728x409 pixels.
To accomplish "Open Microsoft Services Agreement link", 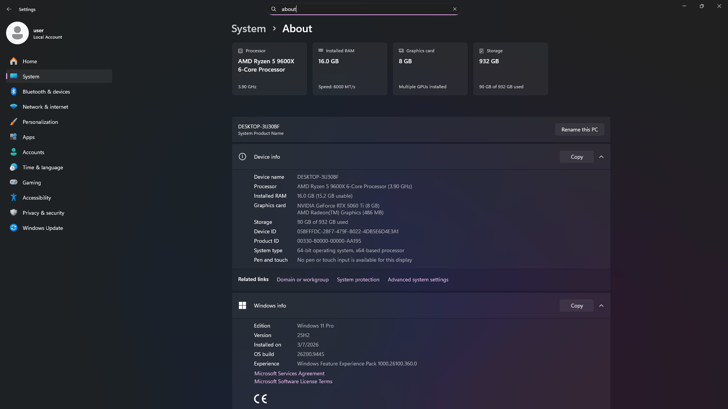I will (x=289, y=373).
